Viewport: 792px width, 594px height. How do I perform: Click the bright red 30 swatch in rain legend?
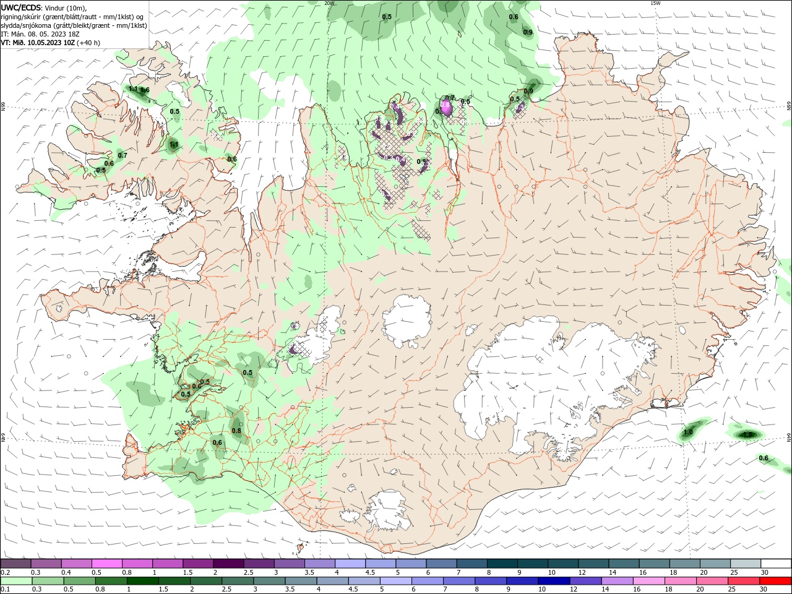point(776,581)
